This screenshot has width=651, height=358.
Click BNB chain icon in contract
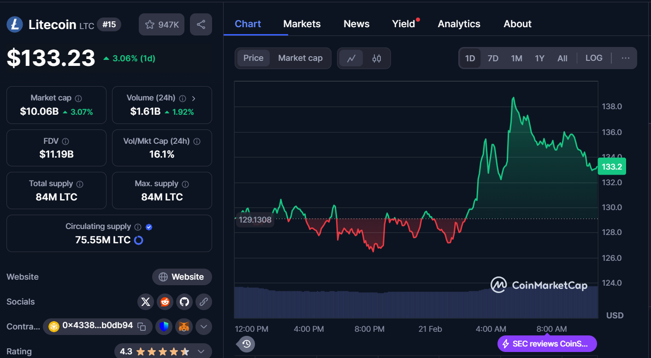(x=54, y=327)
